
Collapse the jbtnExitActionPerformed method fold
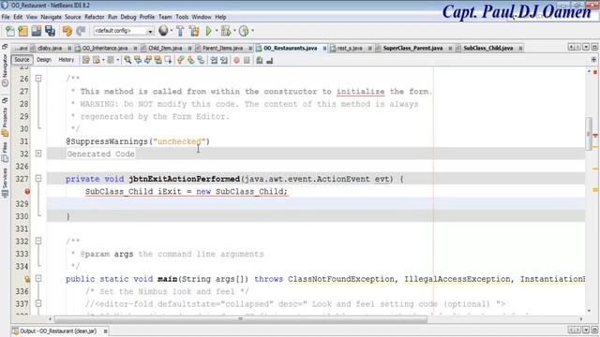[x=38, y=179]
